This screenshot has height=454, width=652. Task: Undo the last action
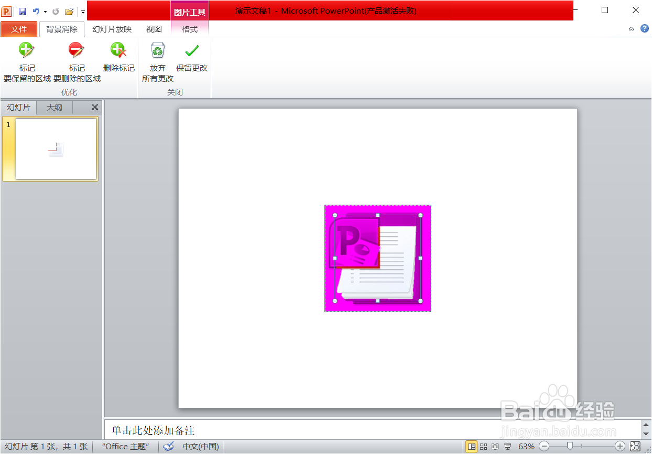coord(36,11)
